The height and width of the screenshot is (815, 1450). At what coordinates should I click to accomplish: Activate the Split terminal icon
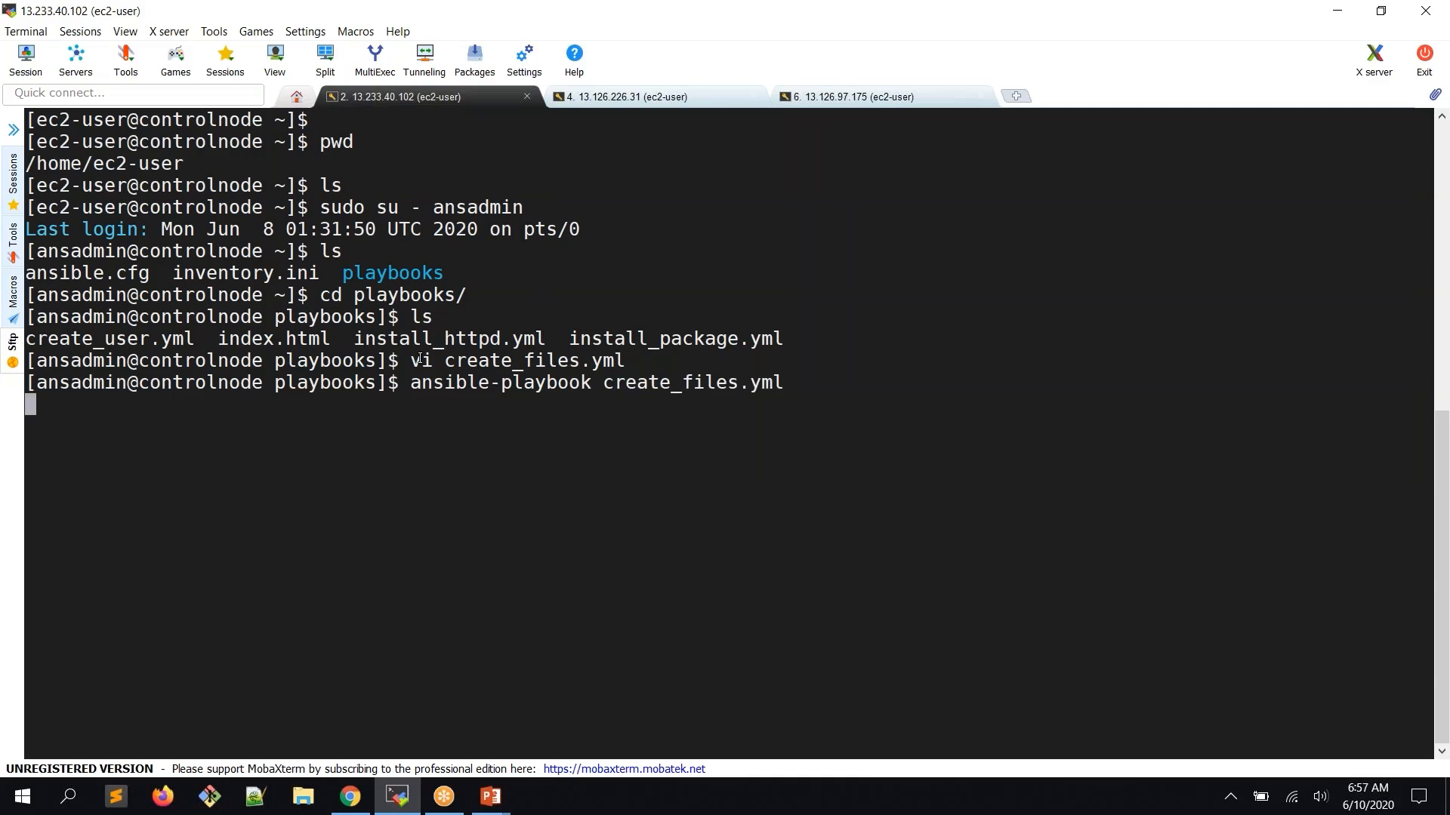(325, 60)
